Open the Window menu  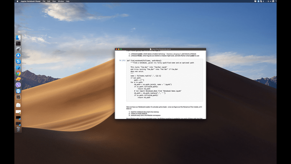[x=61, y=1]
